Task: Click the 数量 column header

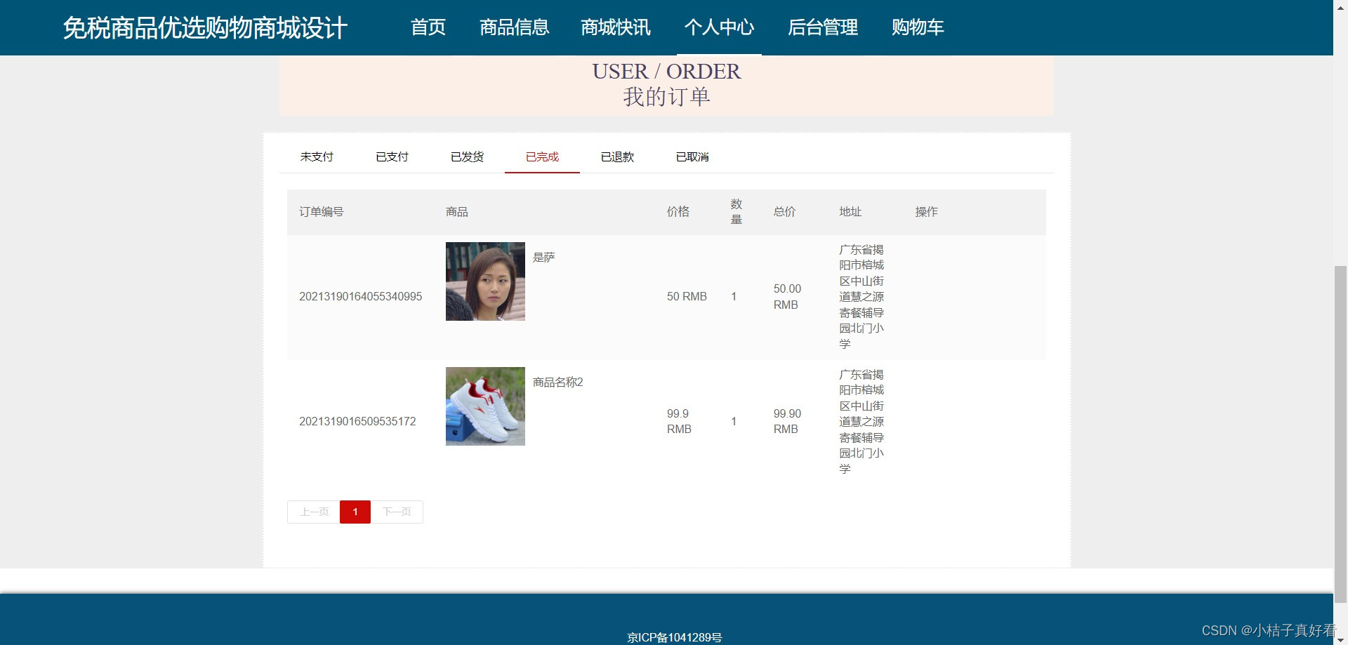Action: (x=736, y=212)
